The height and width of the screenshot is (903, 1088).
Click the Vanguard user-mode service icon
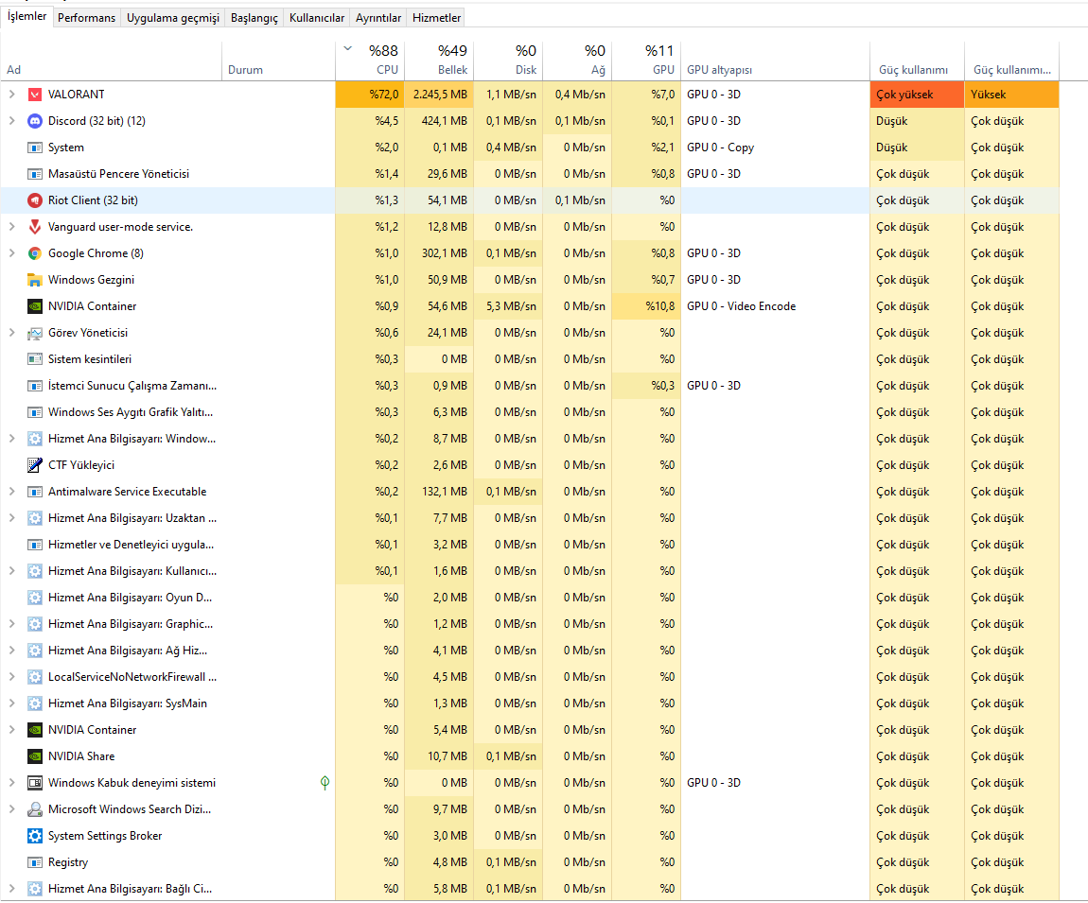(x=35, y=227)
